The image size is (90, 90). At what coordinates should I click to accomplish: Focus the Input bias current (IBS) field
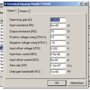click(58, 54)
